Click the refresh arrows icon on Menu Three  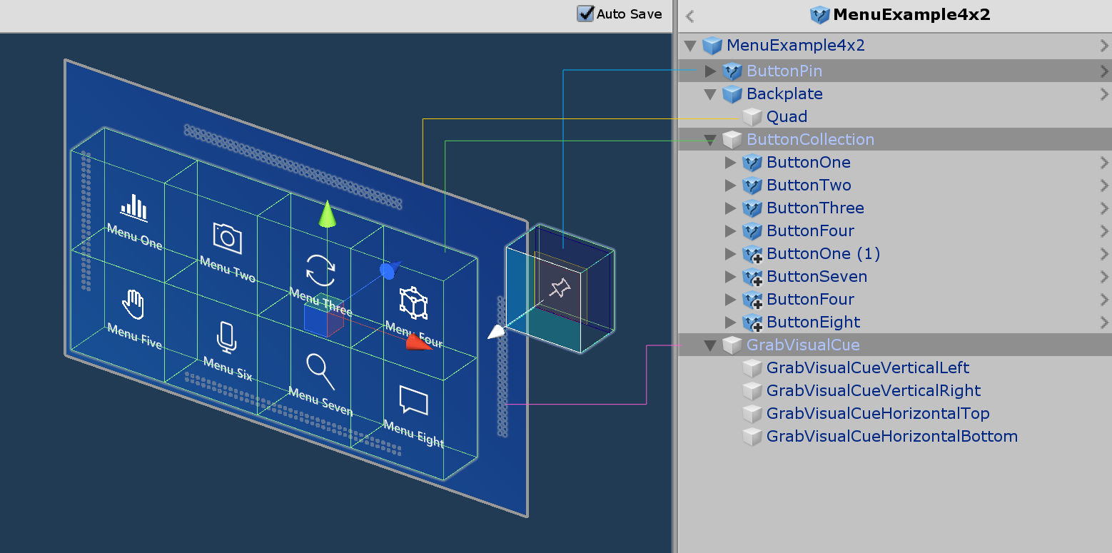coord(321,269)
